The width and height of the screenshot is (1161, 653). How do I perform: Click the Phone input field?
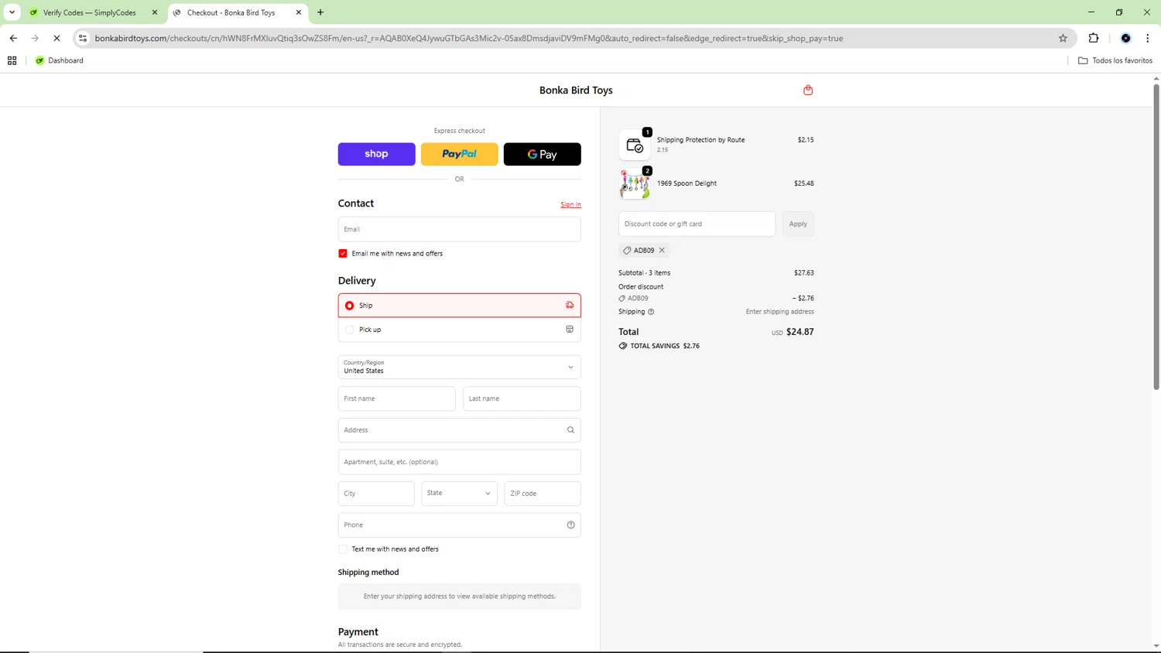[x=459, y=525]
